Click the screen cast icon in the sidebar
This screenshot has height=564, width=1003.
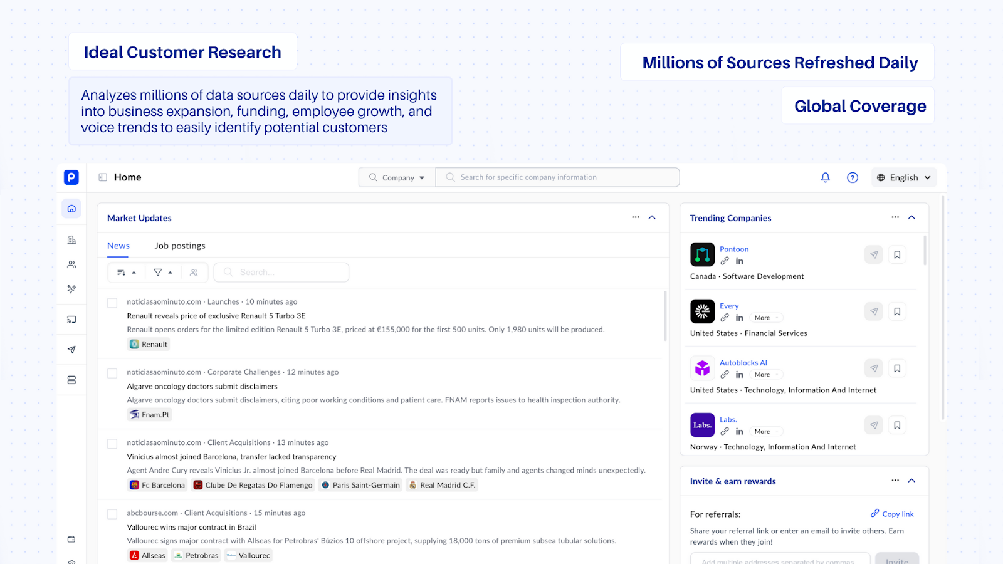tap(71, 319)
